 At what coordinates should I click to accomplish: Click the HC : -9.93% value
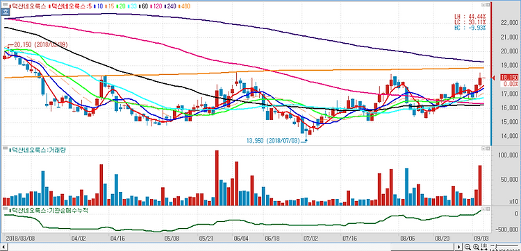click(470, 27)
